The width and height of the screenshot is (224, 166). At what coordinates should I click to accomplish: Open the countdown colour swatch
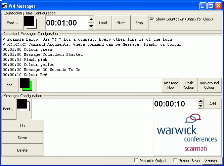(x=31, y=23)
